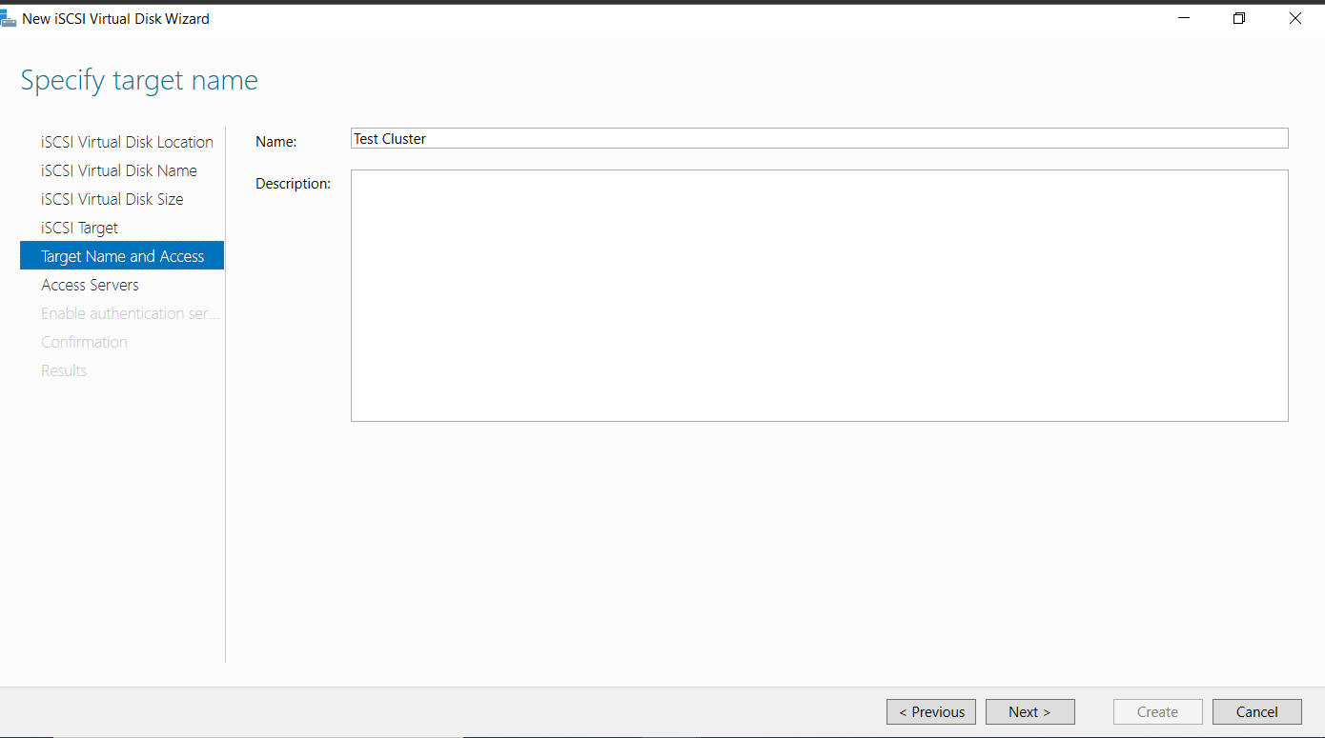The width and height of the screenshot is (1325, 738).
Task: Go to iSCSI Virtual Disk Location step
Action: point(127,142)
